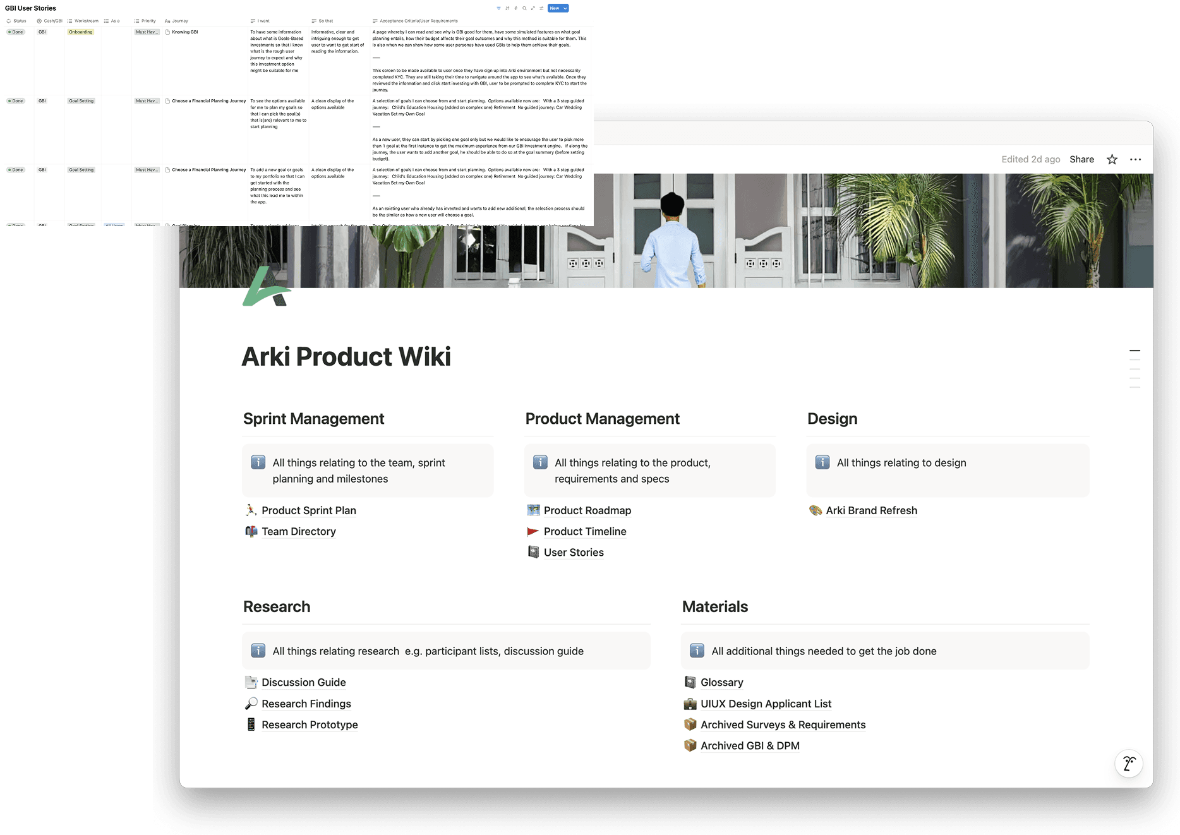Viewport: 1180px width, 835px height.
Task: Click the phone icon beside Research Prototype
Action: pos(251,724)
